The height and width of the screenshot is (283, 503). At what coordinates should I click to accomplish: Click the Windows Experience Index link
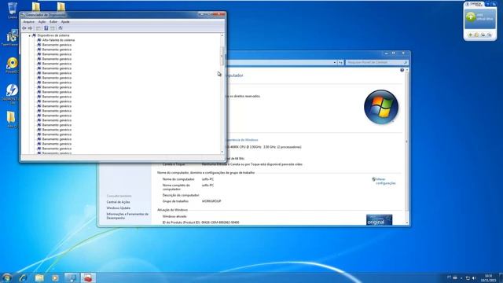[x=243, y=140]
